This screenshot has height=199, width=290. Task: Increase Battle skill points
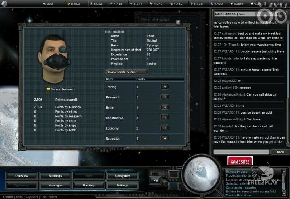click(x=165, y=107)
